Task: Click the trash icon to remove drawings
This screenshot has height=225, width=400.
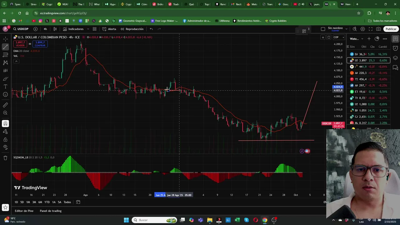Action: tap(5, 158)
